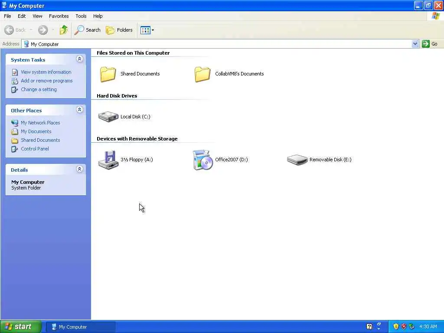Screen dimensions: 444x333
Task: Click the 4:30 AM clock
Action: [428, 327]
